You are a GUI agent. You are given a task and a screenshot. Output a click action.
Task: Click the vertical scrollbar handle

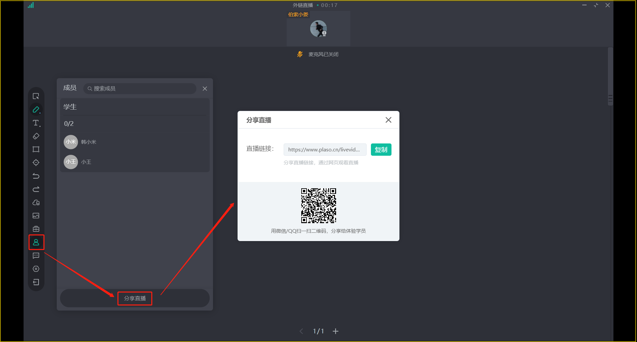tap(610, 76)
